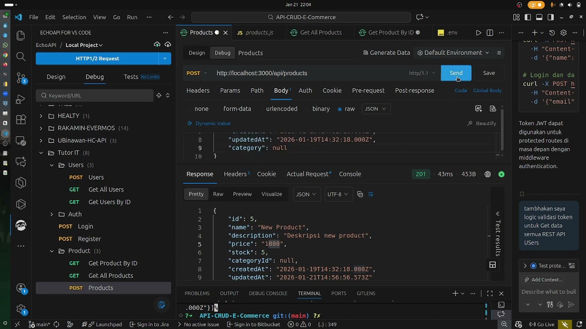Open the Search view in activity bar
The width and height of the screenshot is (586, 329).
point(21,57)
